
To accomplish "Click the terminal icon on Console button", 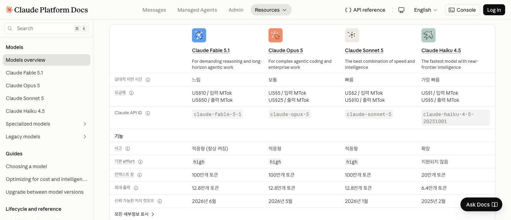I will 452,10.
